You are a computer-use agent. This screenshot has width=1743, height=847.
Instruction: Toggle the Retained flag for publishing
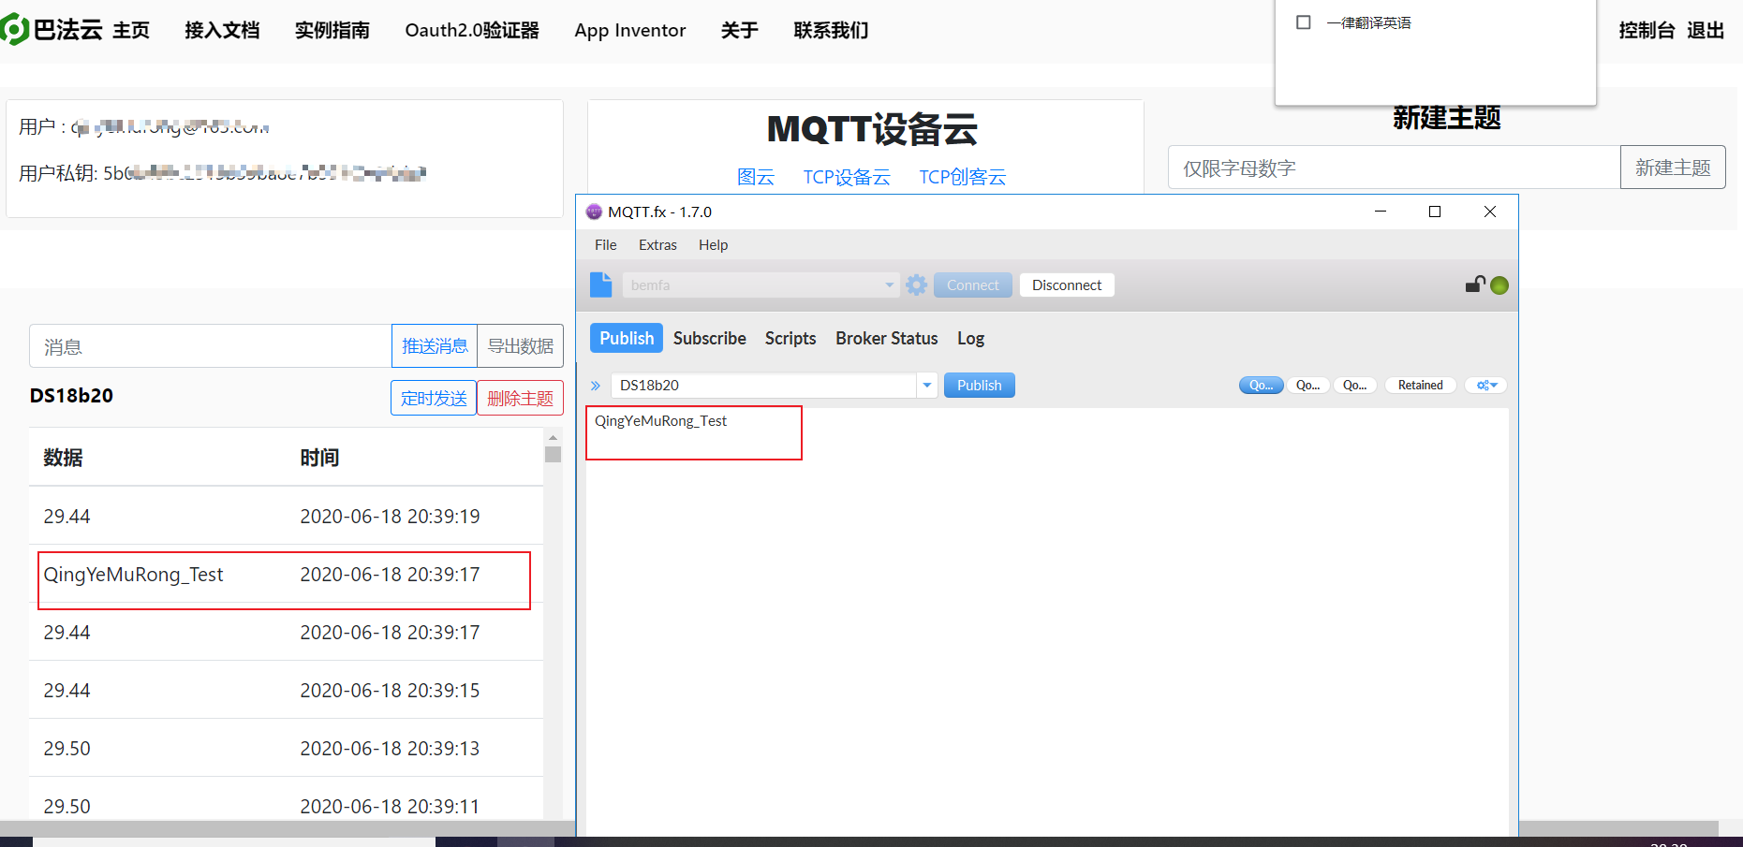(1419, 385)
